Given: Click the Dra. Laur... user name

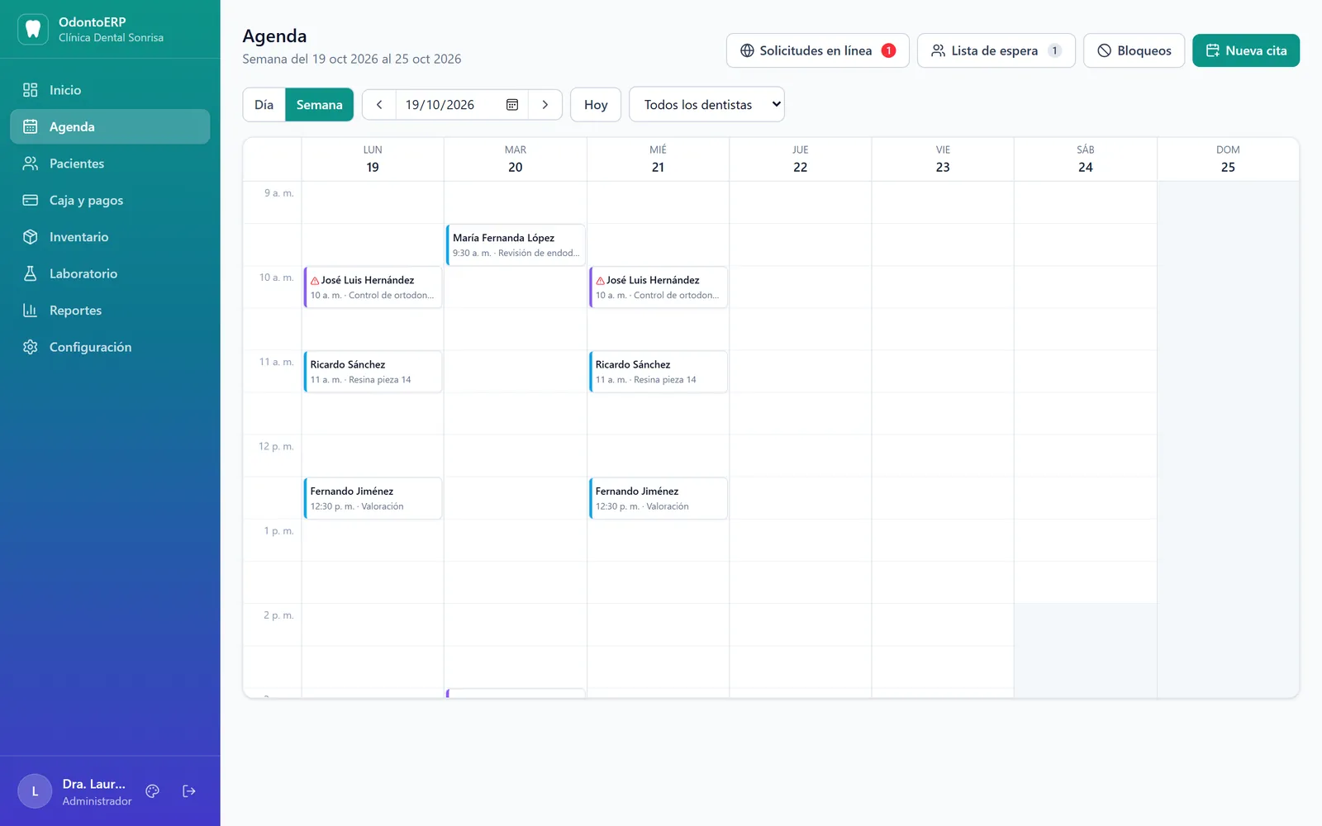Looking at the screenshot, I should tap(94, 784).
